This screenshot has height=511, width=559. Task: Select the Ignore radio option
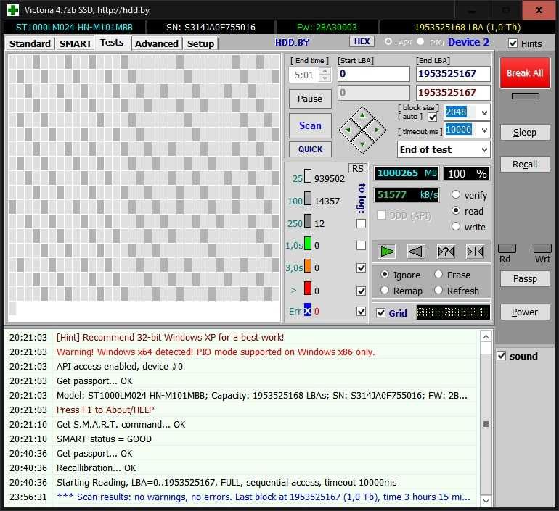point(385,275)
